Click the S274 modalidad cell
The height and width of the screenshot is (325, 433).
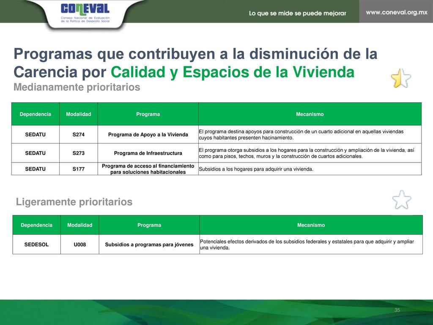[x=78, y=135]
